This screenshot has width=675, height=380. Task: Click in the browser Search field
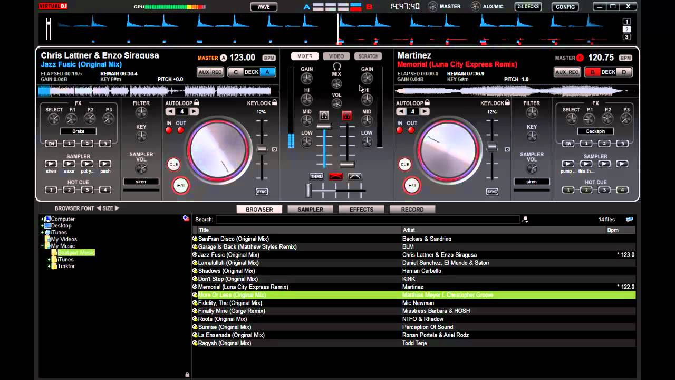click(368, 220)
